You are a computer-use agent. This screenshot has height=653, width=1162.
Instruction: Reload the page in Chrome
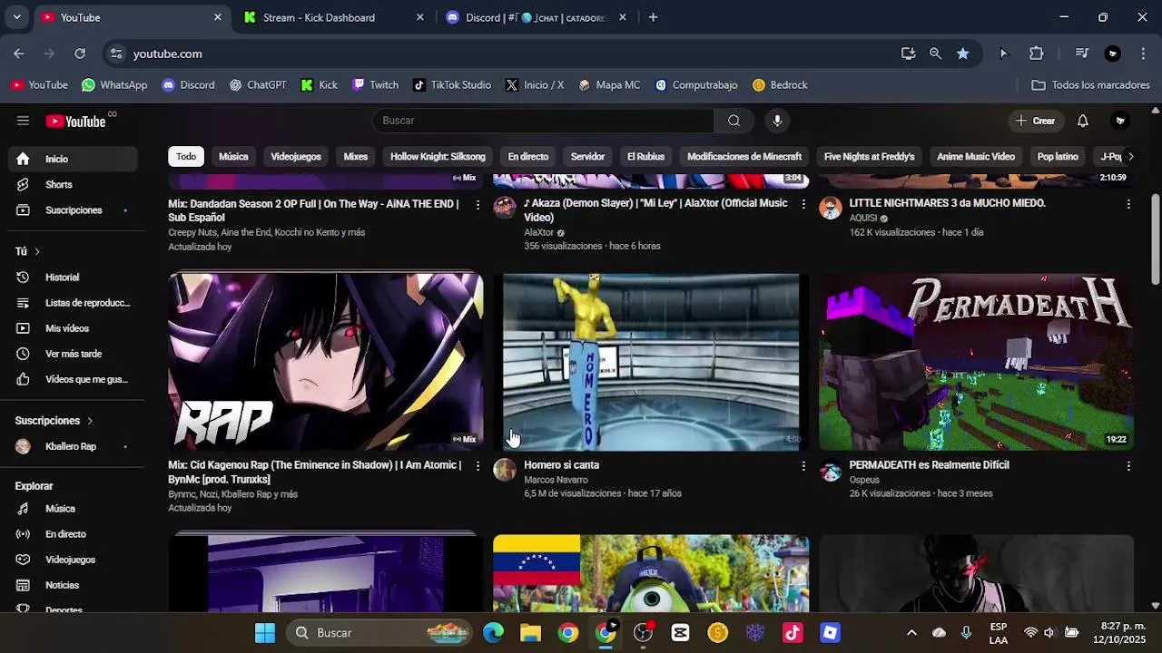[80, 54]
